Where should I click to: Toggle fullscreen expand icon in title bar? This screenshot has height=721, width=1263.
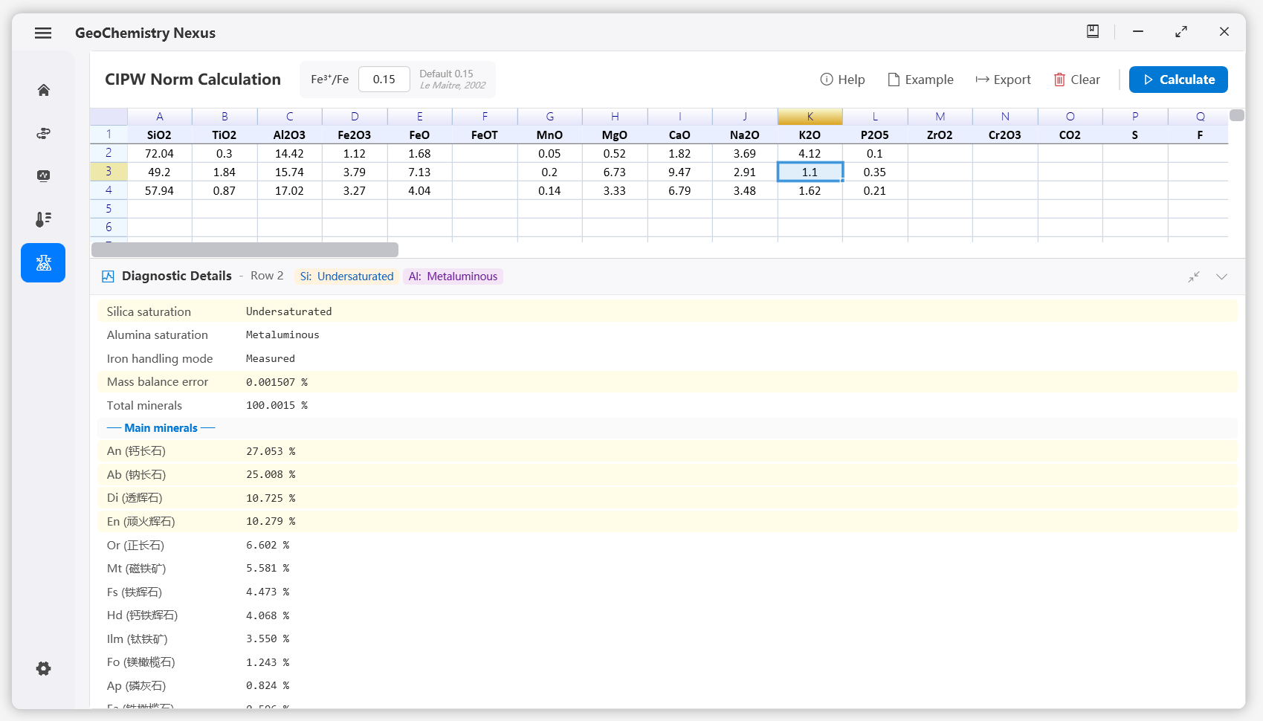(x=1180, y=31)
